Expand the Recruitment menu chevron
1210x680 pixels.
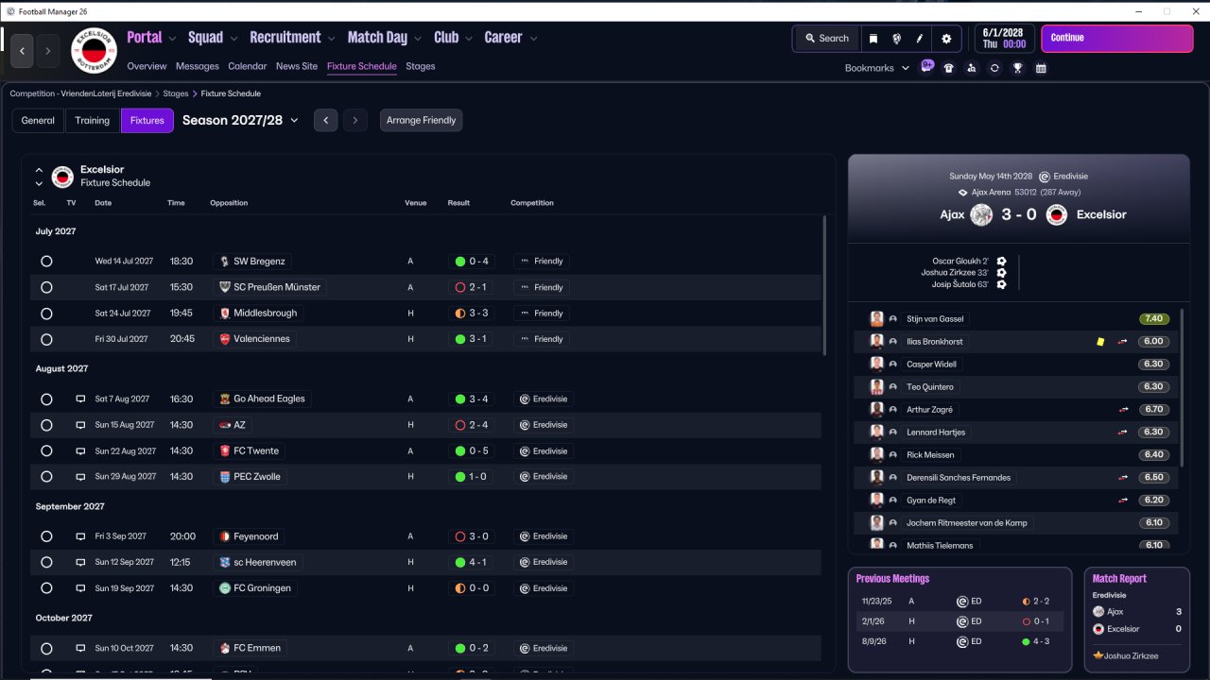(332, 39)
